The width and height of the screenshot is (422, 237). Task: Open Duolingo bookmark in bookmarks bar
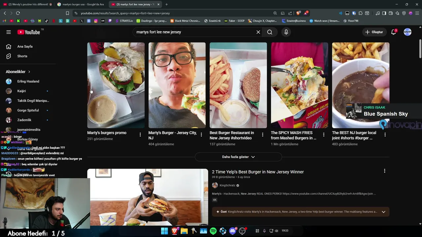(x=152, y=21)
